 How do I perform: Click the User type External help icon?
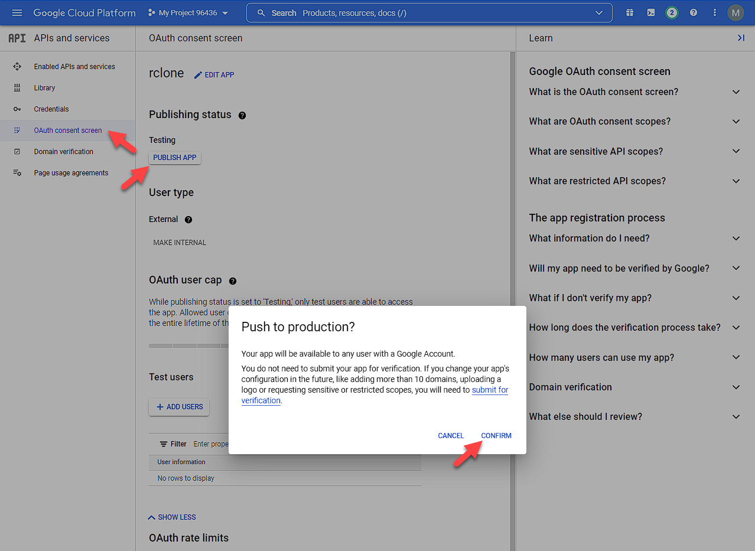pyautogui.click(x=188, y=219)
